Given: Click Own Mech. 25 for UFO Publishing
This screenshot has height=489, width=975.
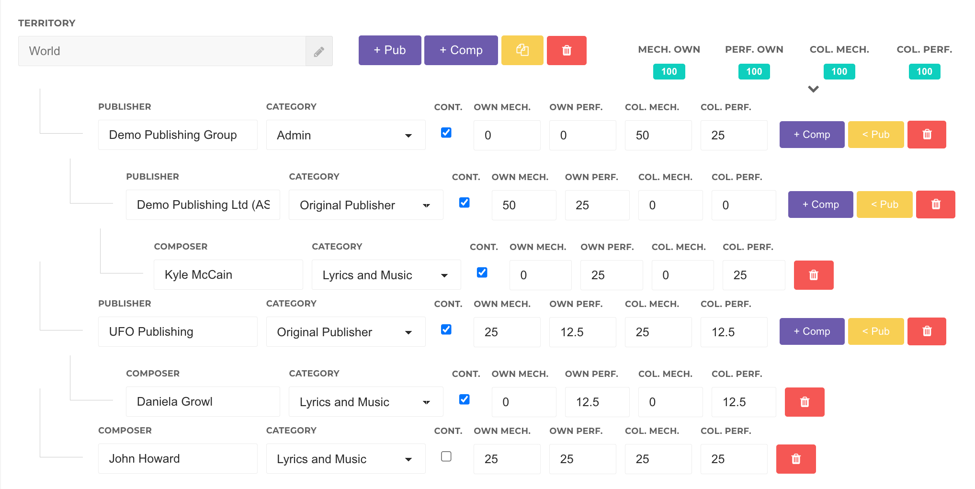Looking at the screenshot, I should tap(507, 332).
